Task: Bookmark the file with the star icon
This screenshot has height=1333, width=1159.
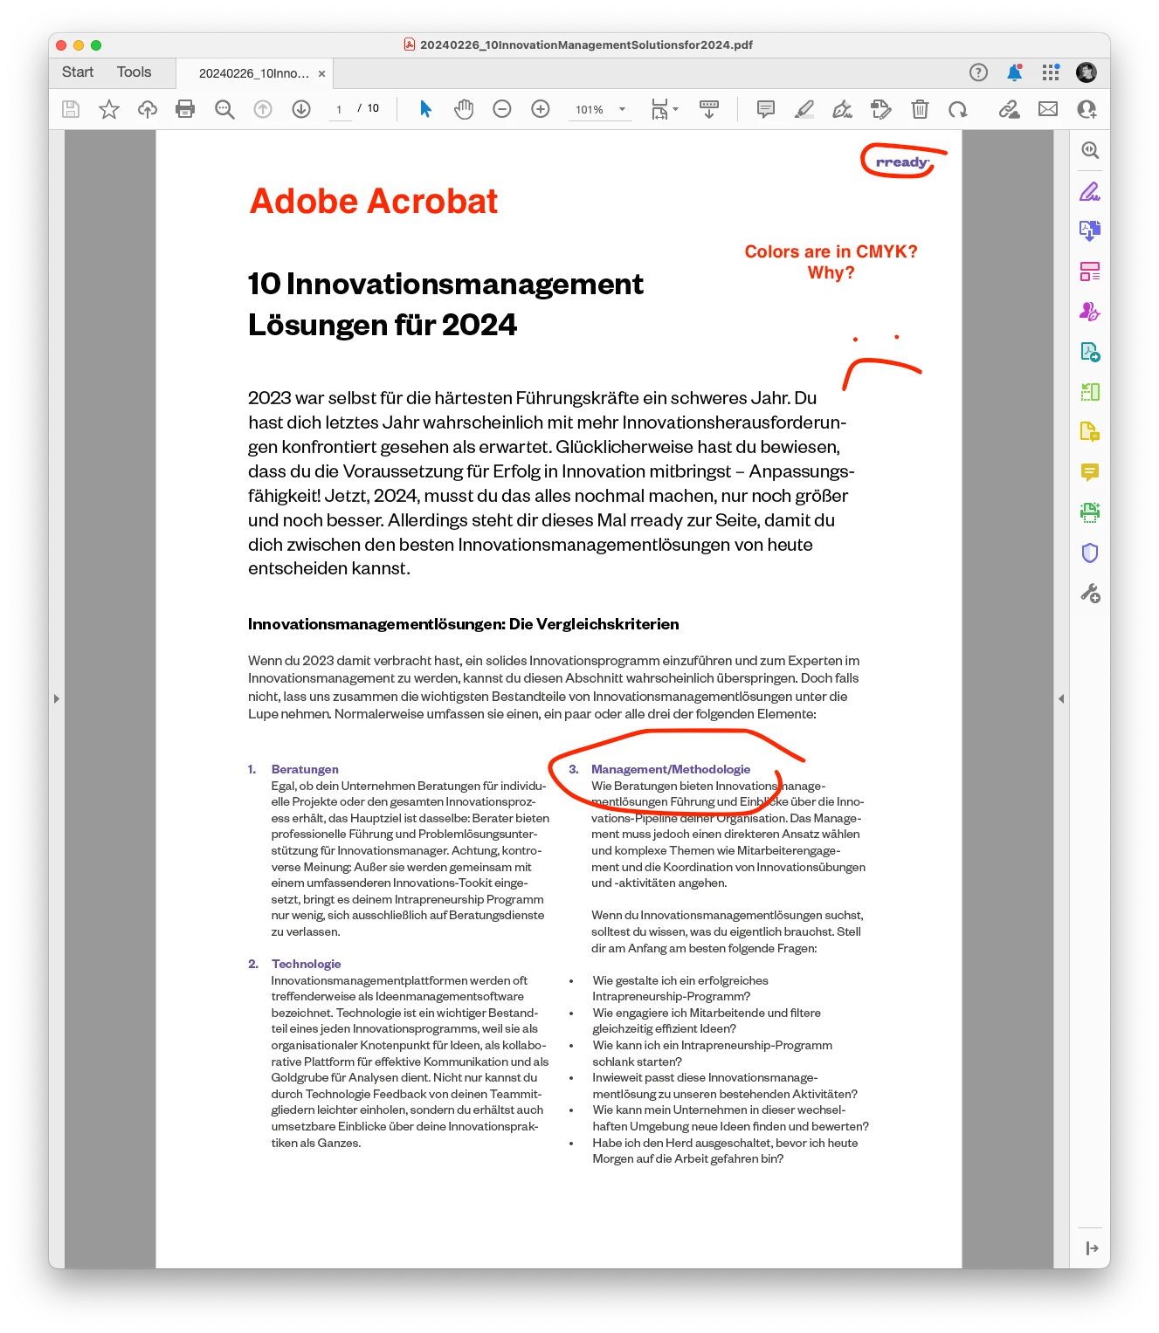Action: tap(109, 109)
